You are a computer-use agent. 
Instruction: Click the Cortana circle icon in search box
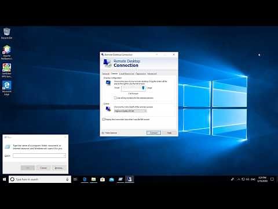[12, 179]
